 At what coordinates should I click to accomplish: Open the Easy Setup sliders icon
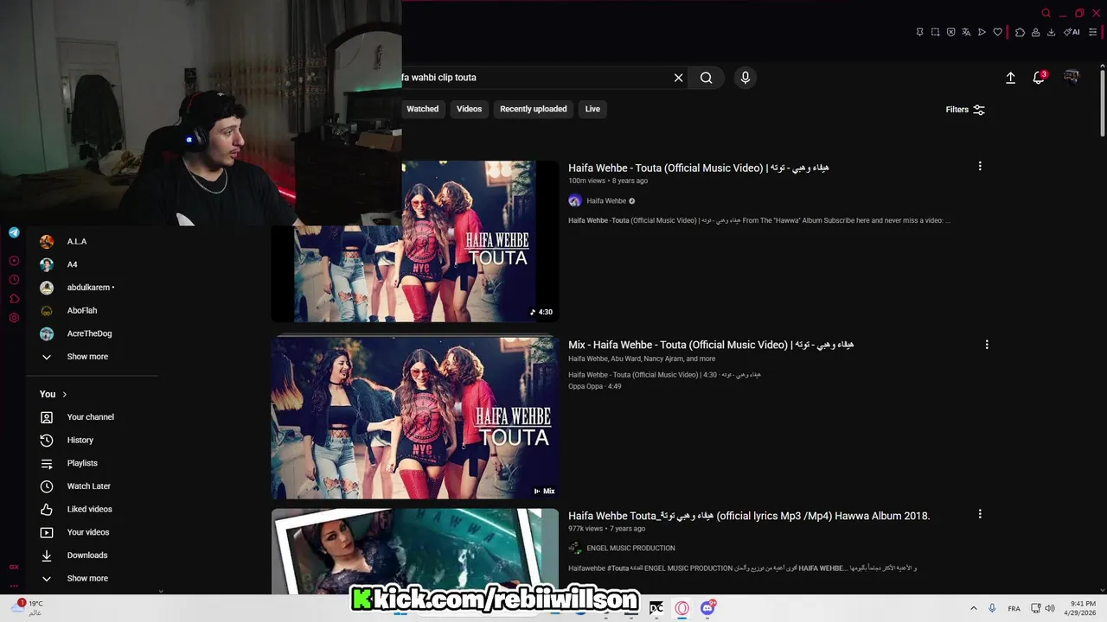1092,32
